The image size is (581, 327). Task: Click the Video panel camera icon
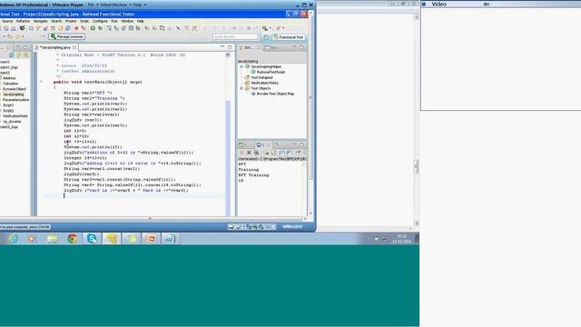click(x=487, y=4)
